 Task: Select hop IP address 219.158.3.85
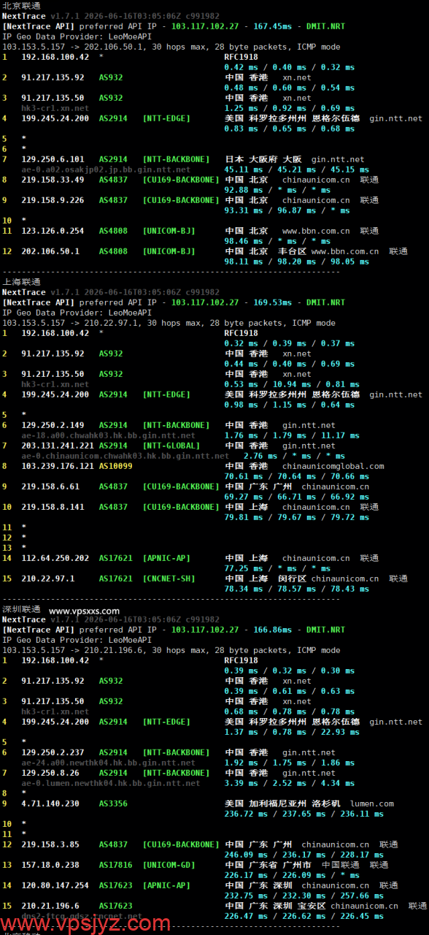click(50, 844)
